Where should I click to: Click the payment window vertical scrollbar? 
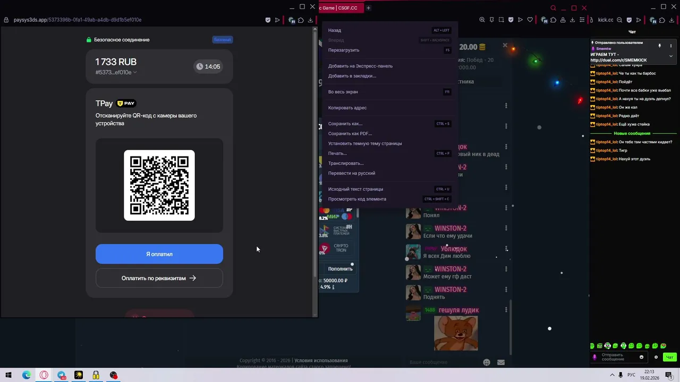[x=315, y=154]
